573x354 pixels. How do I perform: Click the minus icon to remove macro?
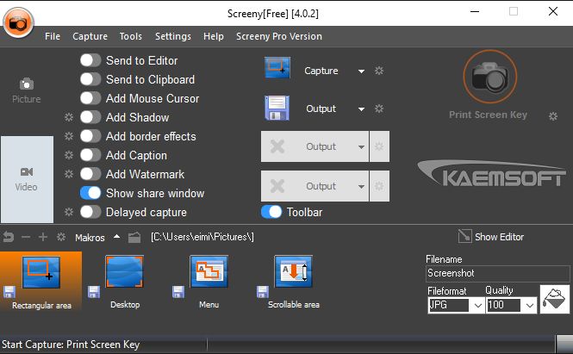[x=26, y=237]
